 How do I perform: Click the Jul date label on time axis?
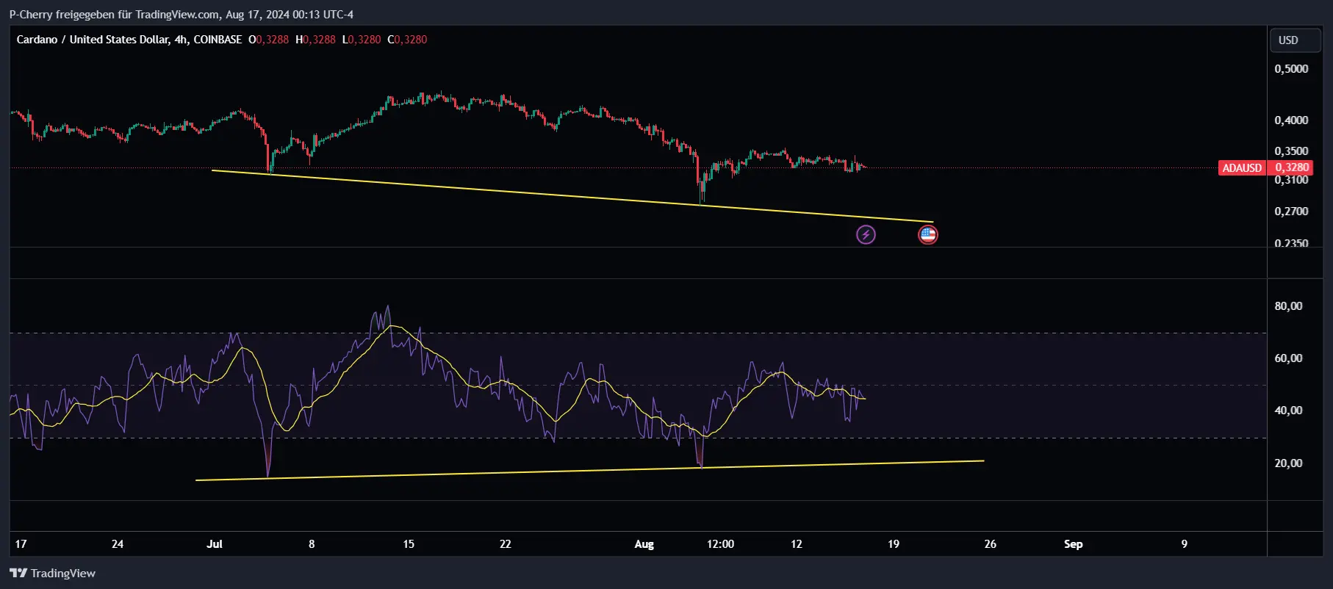click(215, 543)
